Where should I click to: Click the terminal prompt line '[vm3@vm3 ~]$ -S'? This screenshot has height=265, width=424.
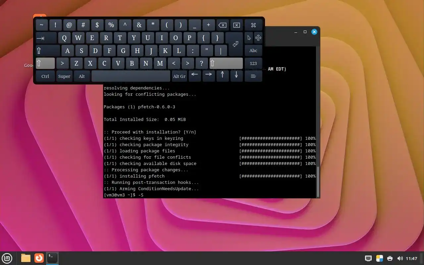click(124, 195)
